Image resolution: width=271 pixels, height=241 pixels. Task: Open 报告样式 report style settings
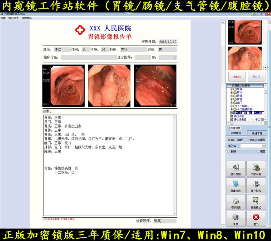pos(256,202)
